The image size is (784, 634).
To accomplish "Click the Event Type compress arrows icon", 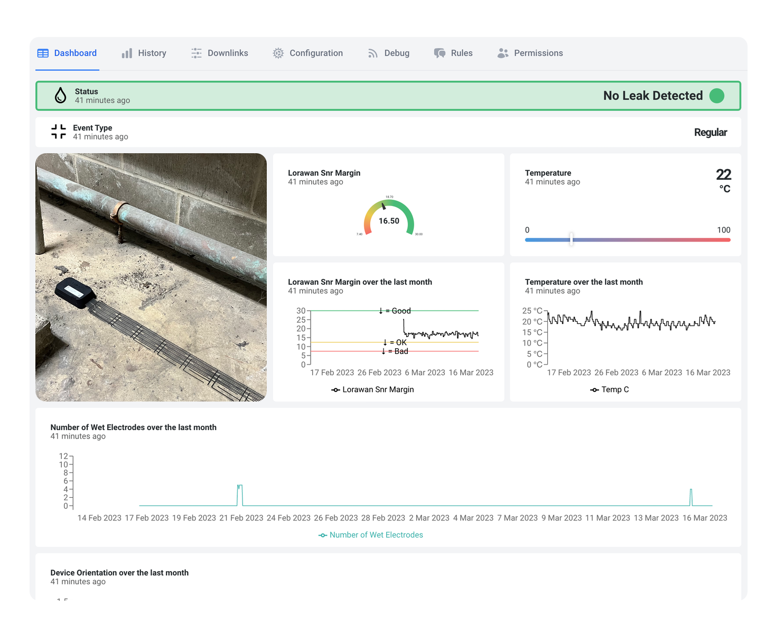I will pos(59,132).
